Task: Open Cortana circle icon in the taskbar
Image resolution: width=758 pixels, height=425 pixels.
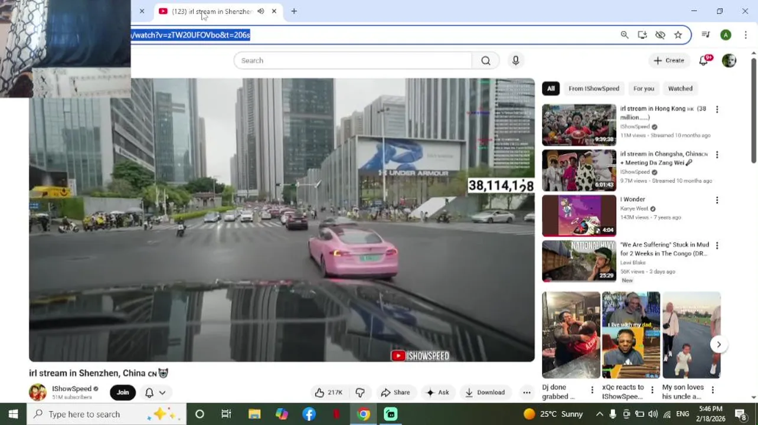Action: pyautogui.click(x=200, y=414)
